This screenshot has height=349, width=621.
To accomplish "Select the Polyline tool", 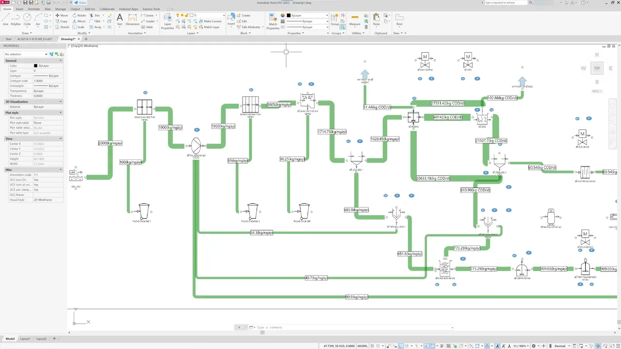I will 16,19.
